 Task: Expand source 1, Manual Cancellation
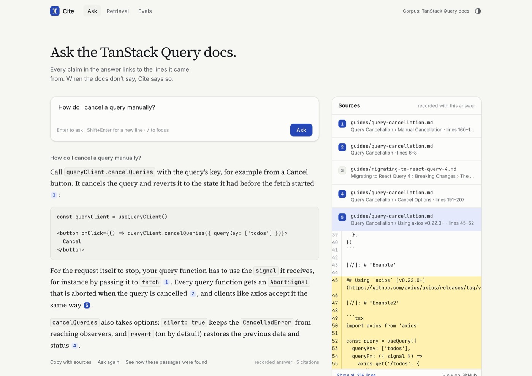click(x=407, y=126)
